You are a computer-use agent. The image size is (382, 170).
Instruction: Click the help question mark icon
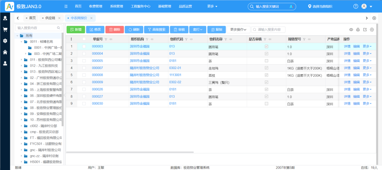pyautogui.click(x=356, y=6)
